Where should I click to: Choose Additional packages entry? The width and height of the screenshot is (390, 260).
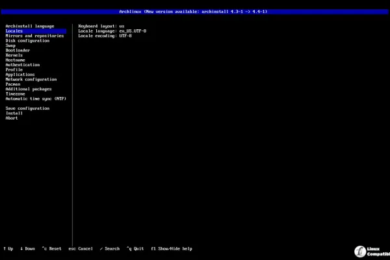point(29,89)
